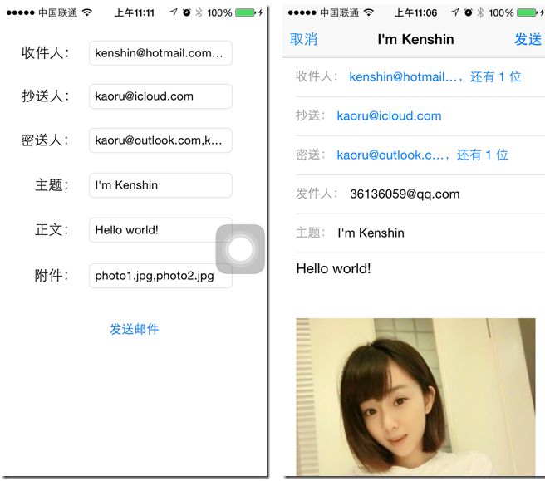Tap kaoru@outlook.c… in the 密送 row

pos(392,155)
